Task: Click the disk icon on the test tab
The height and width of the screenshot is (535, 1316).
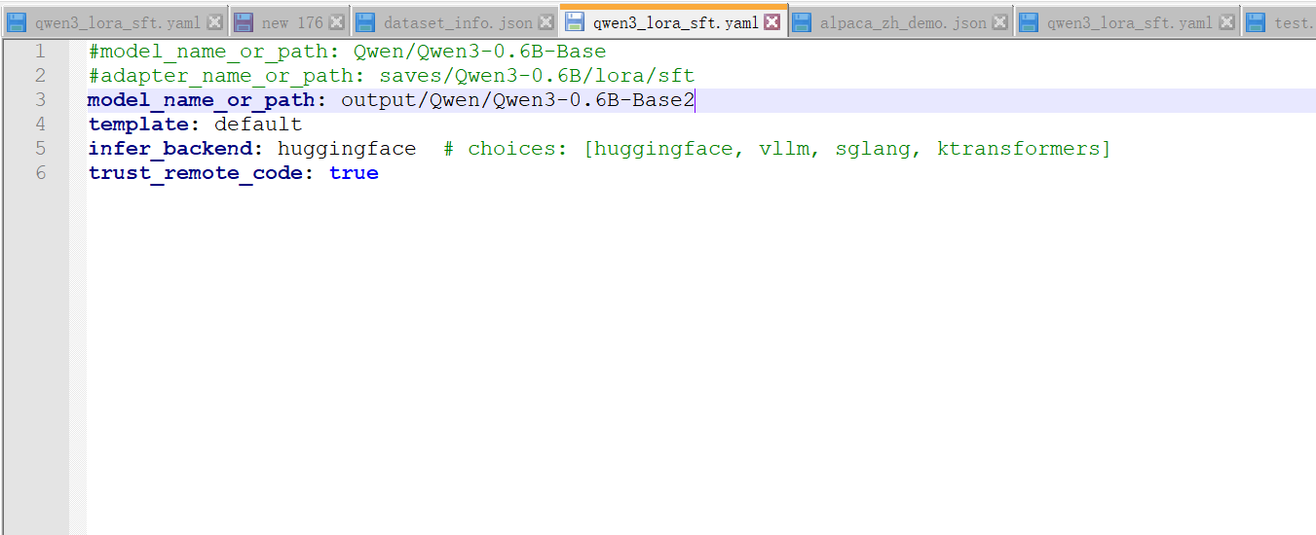Action: pos(1257,22)
